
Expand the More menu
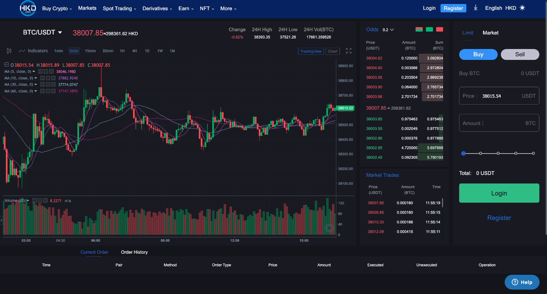click(x=228, y=8)
